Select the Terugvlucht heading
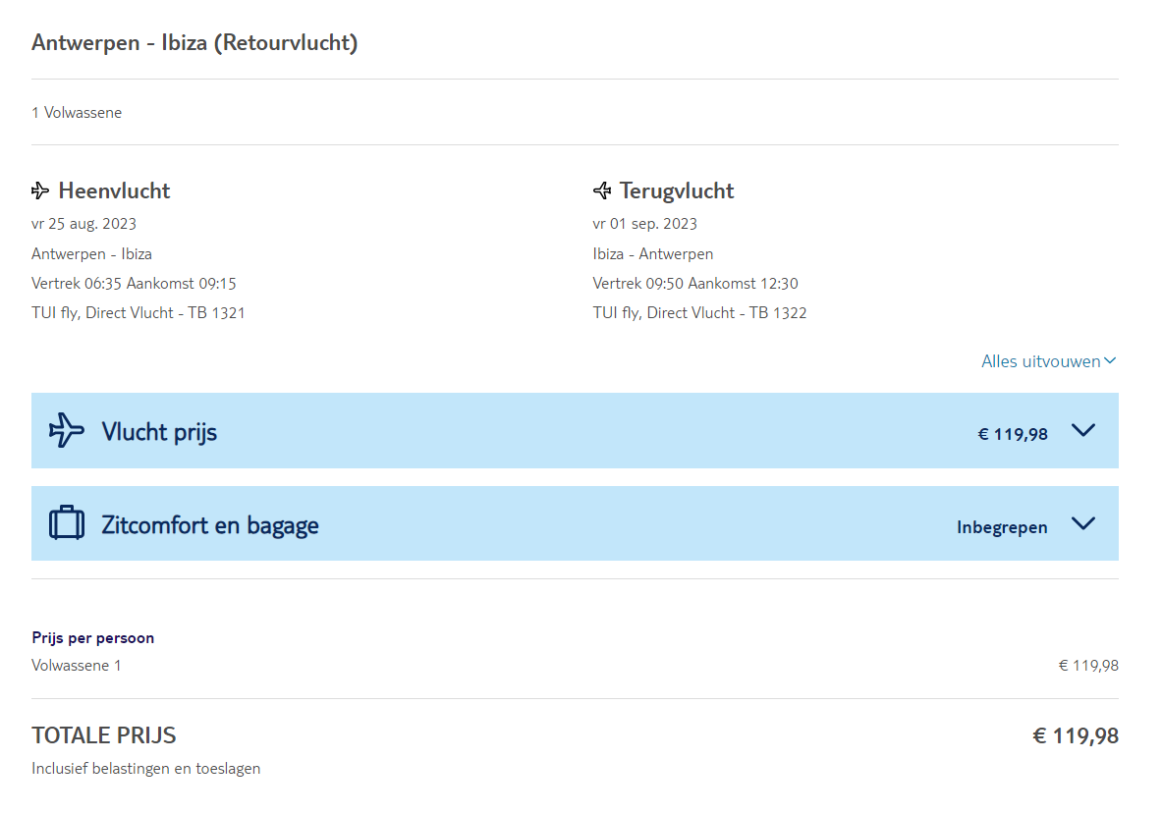The image size is (1162, 814). coord(677,190)
